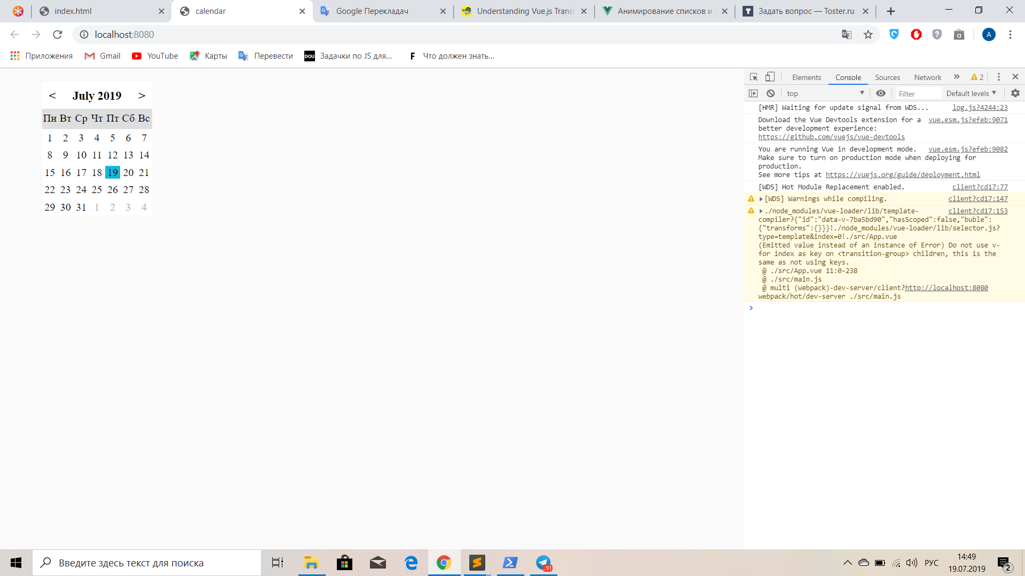Image resolution: width=1025 pixels, height=576 pixels.
Task: Switch to the index.html tab
Action: (x=101, y=11)
